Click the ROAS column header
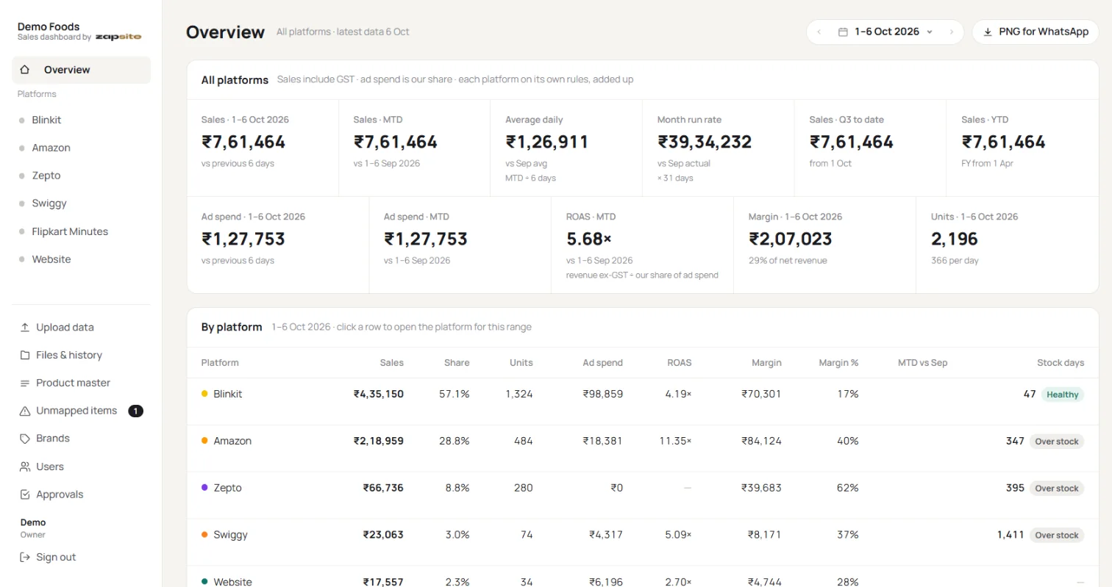Image resolution: width=1112 pixels, height=587 pixels. [x=679, y=363]
